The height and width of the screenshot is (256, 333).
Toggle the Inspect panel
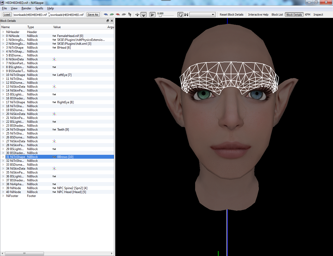[x=318, y=15]
